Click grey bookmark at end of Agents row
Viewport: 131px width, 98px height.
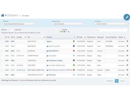click(x=127, y=41)
